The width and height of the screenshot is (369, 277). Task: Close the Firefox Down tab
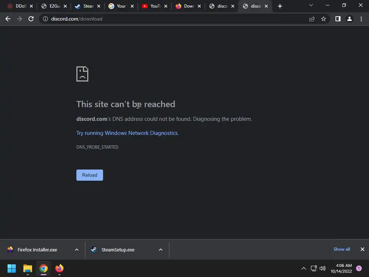[x=199, y=6]
